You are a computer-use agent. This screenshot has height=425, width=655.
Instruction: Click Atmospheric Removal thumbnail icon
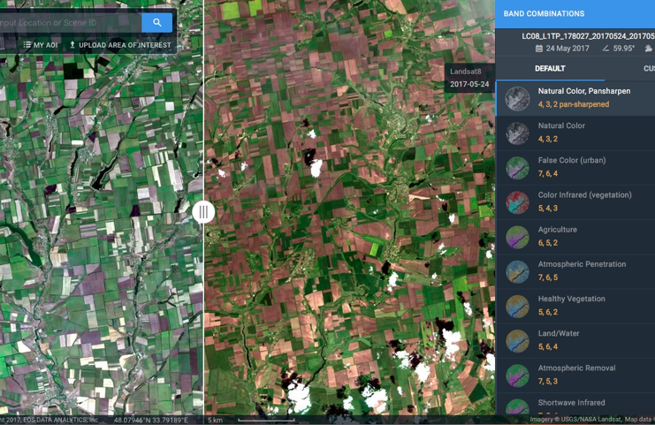coord(517,376)
